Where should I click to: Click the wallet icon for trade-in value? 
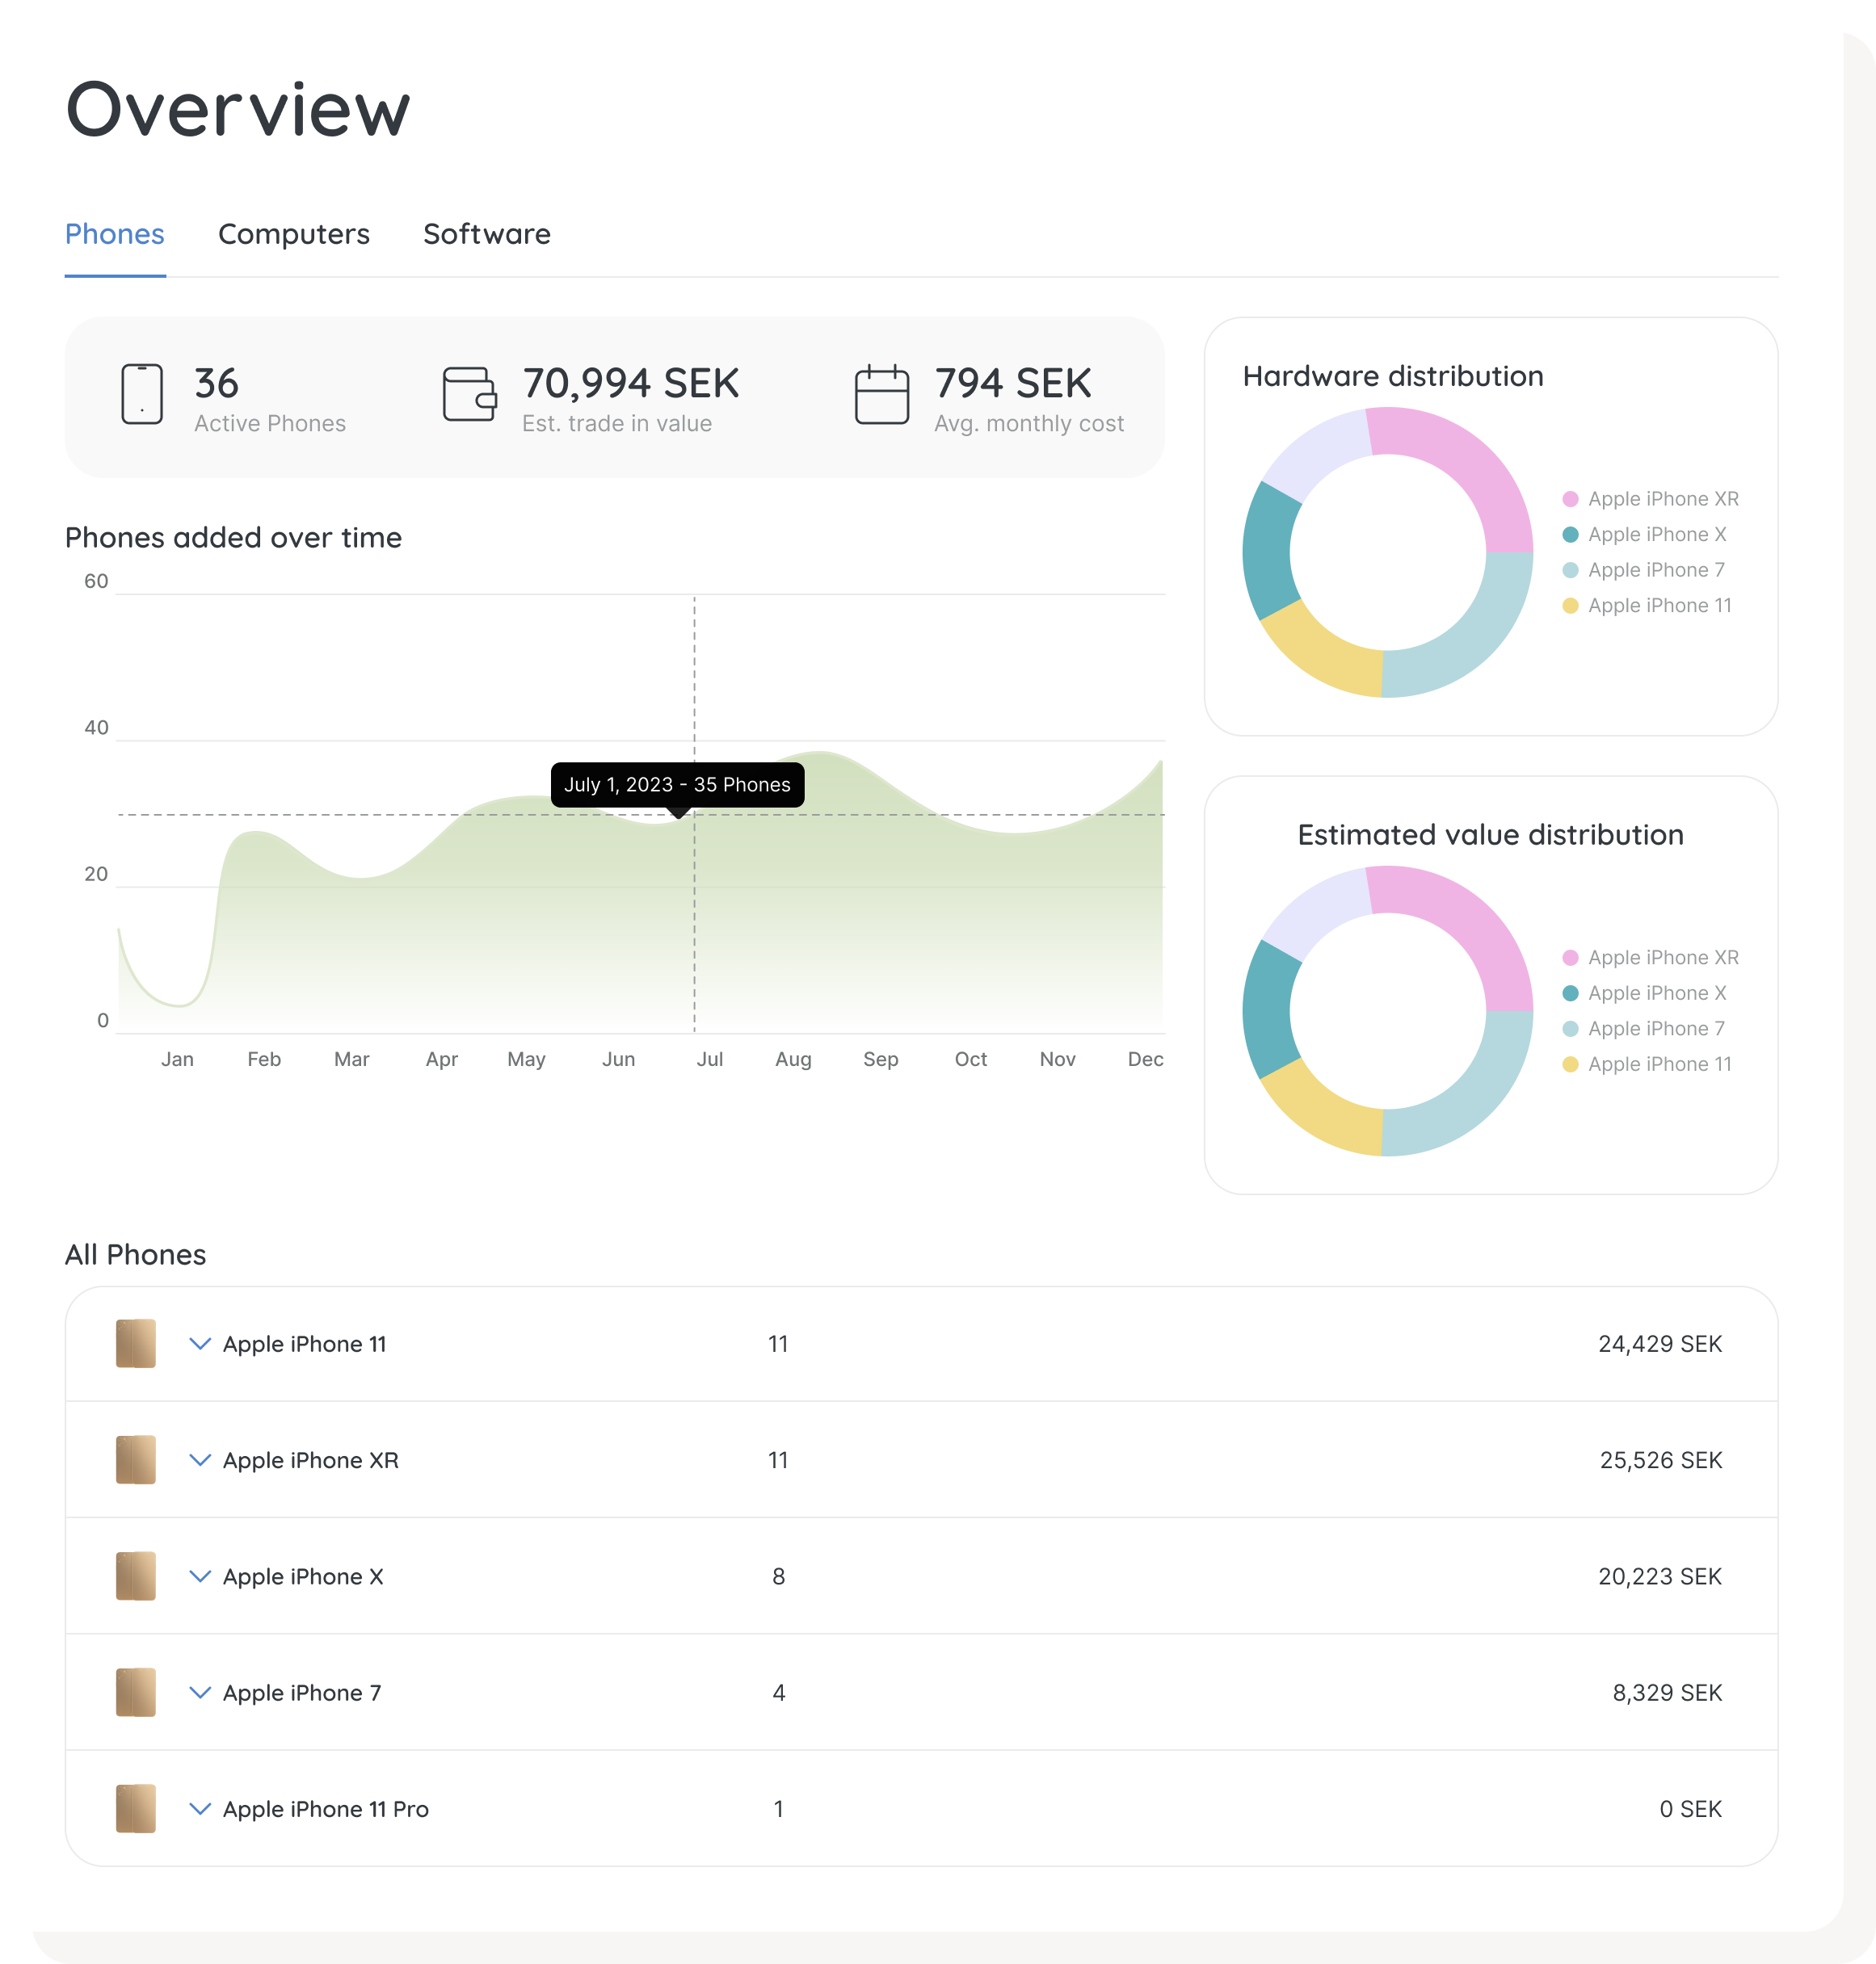(470, 394)
